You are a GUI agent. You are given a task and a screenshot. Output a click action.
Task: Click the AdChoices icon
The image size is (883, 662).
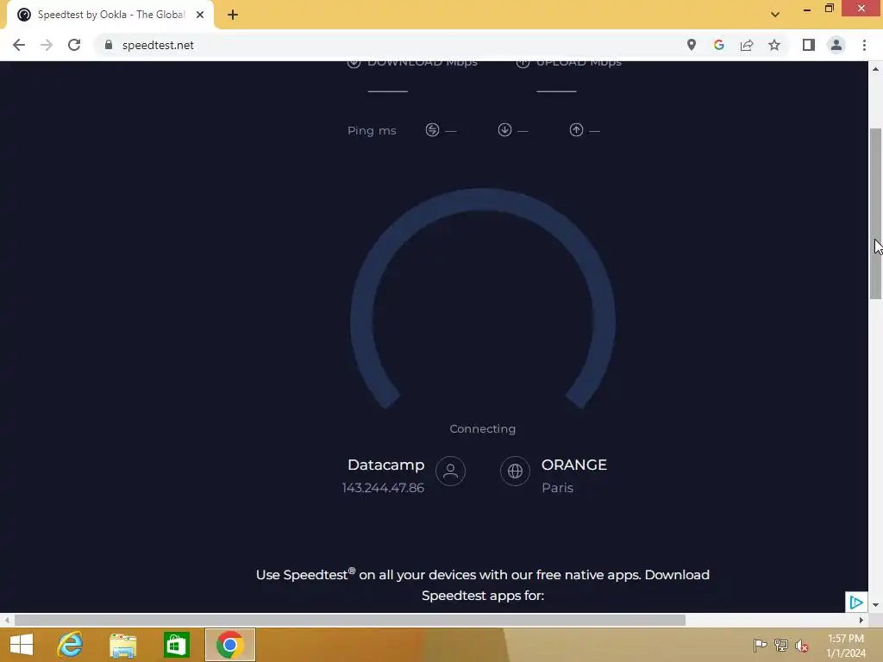(856, 603)
